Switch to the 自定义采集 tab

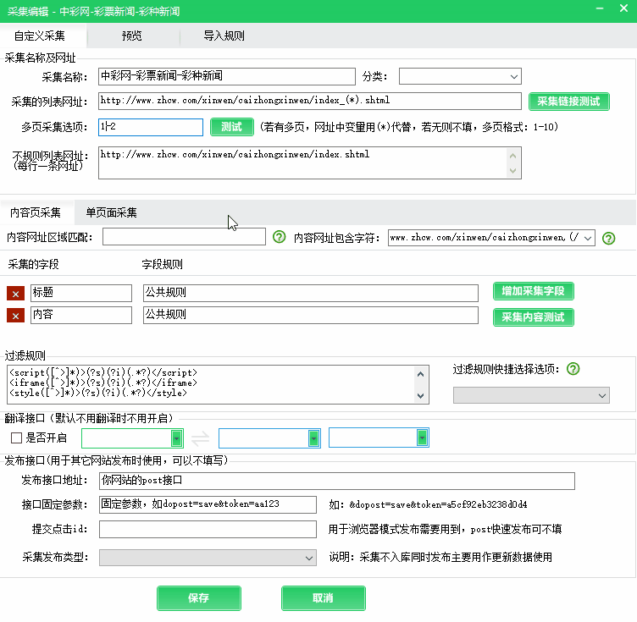point(40,36)
